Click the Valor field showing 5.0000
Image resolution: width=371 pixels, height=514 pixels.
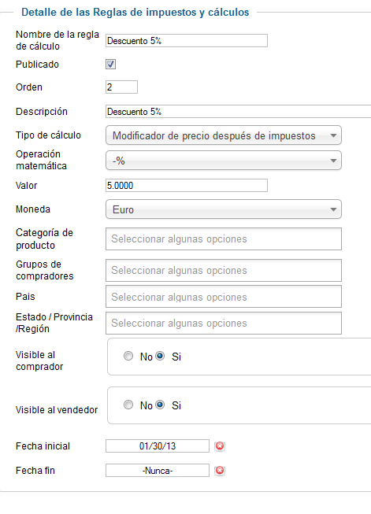[187, 186]
